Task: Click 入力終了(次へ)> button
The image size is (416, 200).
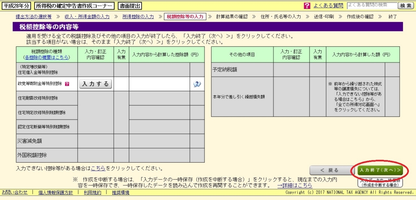Action: tap(380, 170)
